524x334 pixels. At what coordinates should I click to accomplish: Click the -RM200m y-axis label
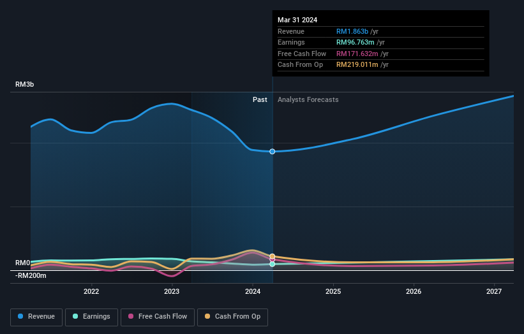click(31, 275)
